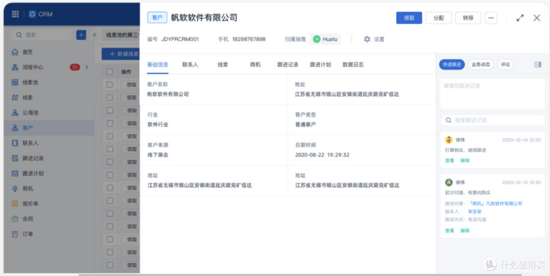This screenshot has width=550, height=276.
Task: Expand 流程中心 chevron arrow
Action: 87,67
